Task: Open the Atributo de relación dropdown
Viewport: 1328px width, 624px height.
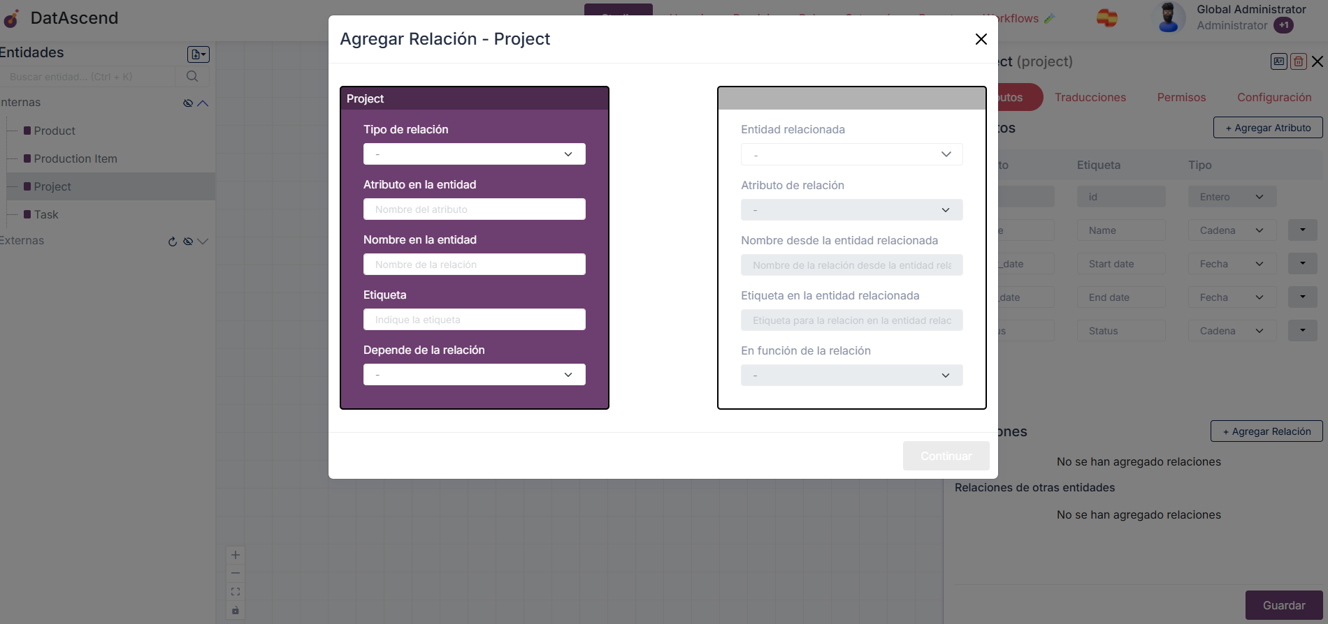Action: pyautogui.click(x=852, y=210)
